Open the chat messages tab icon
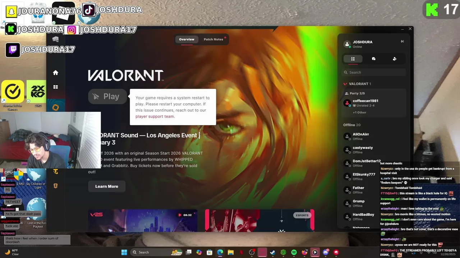Image resolution: width=460 pixels, height=258 pixels. click(374, 59)
